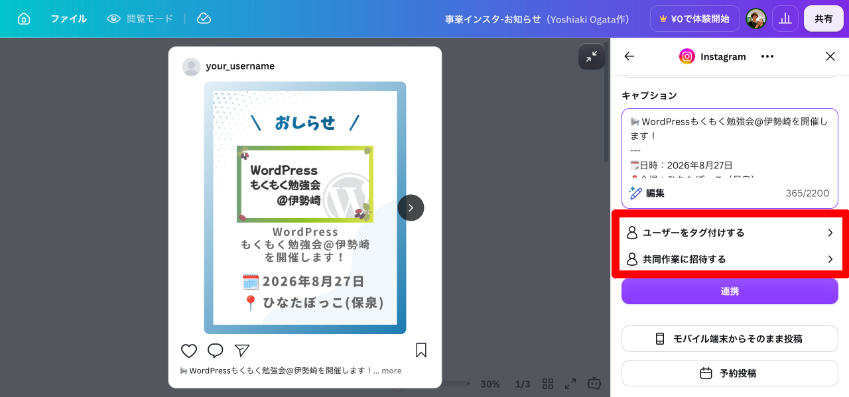Click the paper plane send icon in the preview

click(x=242, y=351)
